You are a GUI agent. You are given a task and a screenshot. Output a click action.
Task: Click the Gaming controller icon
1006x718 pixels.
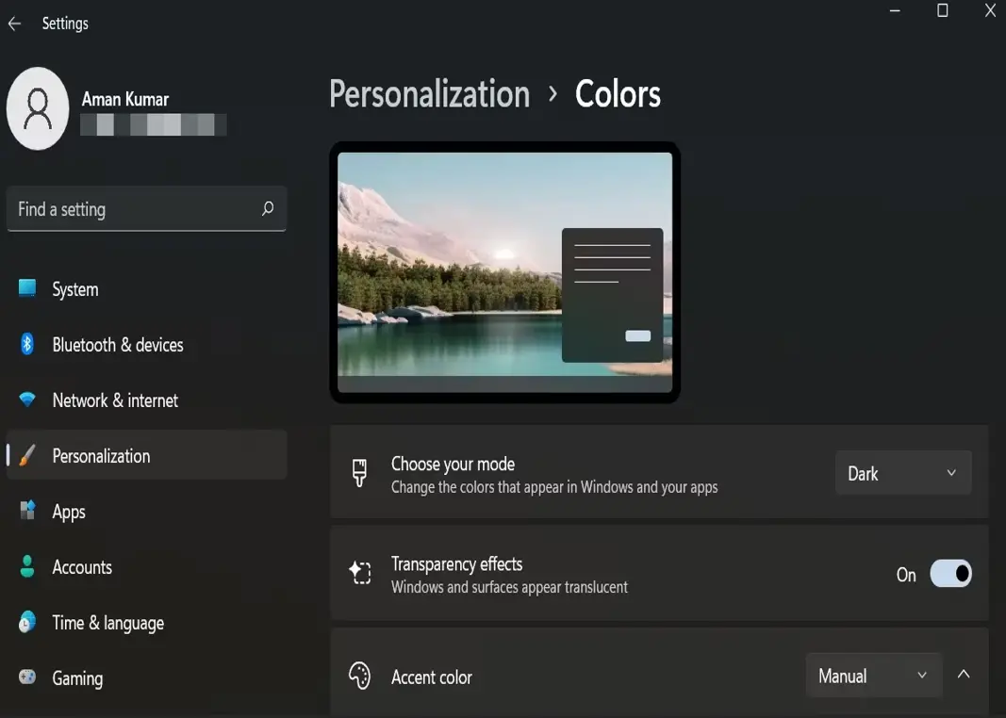(27, 677)
